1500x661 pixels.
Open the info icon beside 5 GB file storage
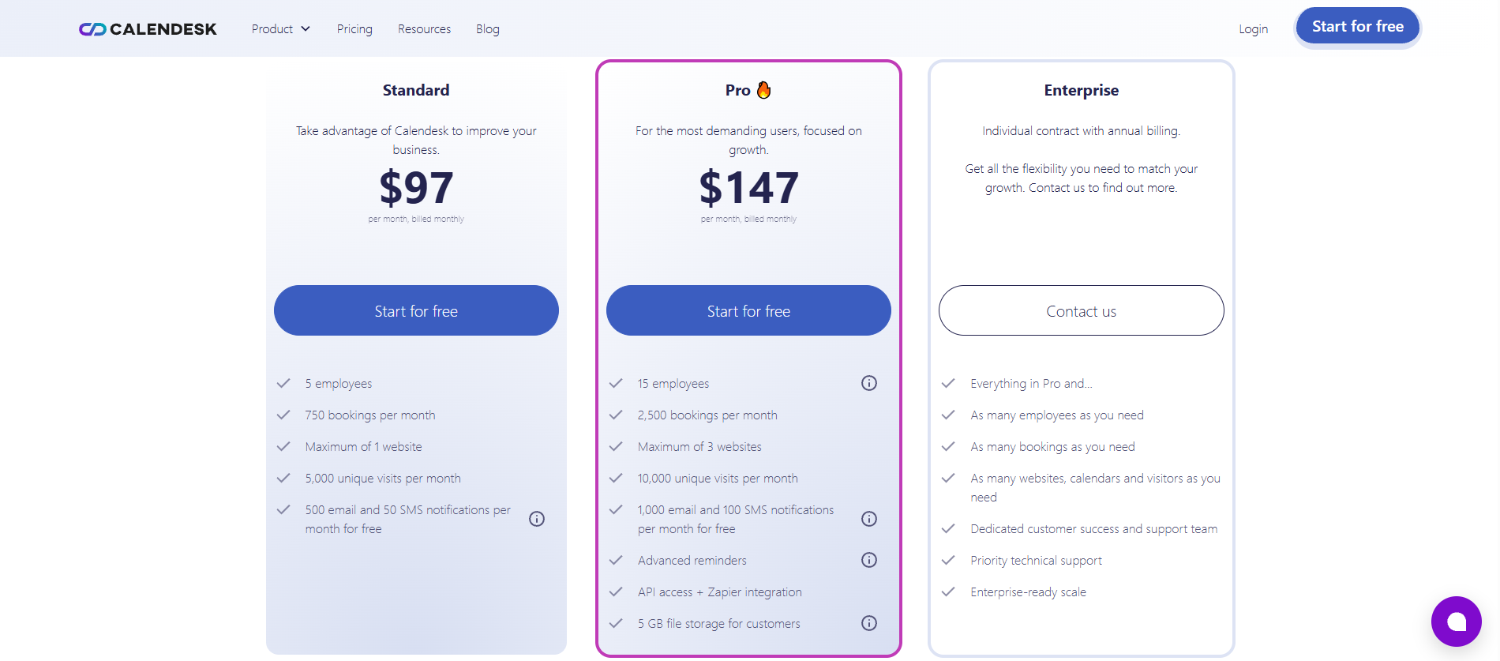pos(868,623)
